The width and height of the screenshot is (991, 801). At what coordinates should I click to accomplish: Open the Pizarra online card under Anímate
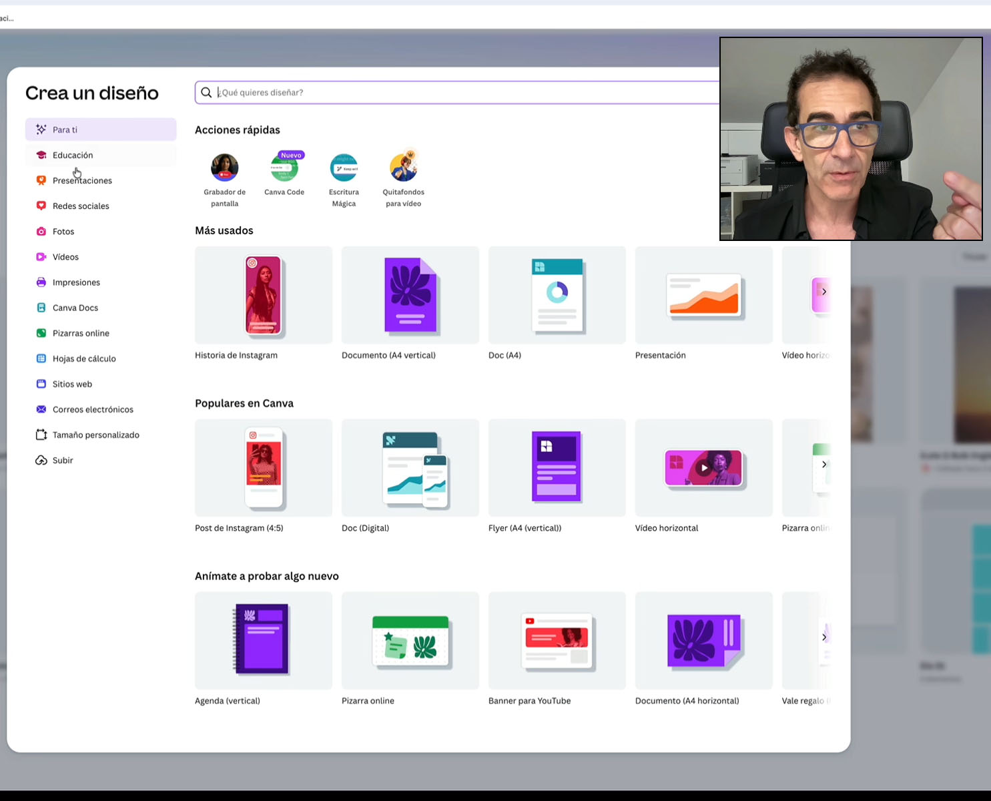coord(410,641)
